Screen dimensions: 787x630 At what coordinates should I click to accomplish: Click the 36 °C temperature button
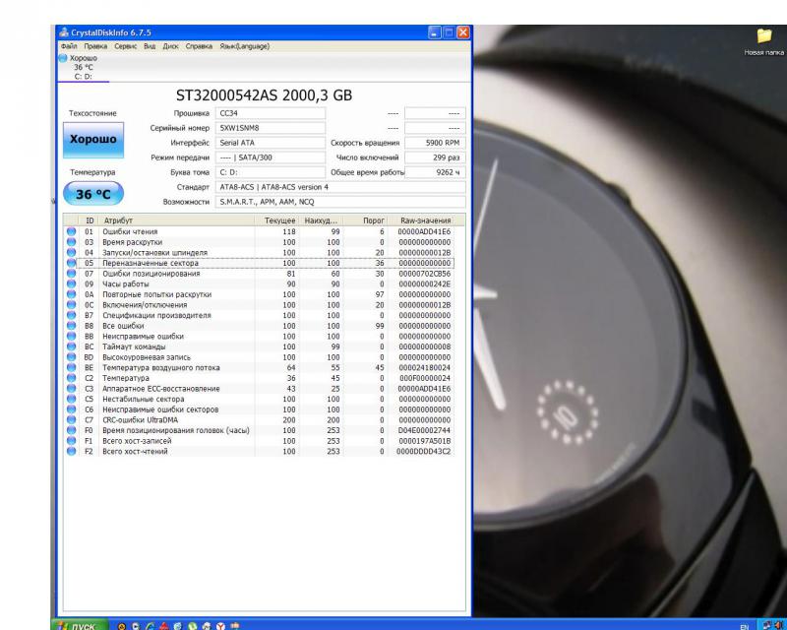point(93,194)
